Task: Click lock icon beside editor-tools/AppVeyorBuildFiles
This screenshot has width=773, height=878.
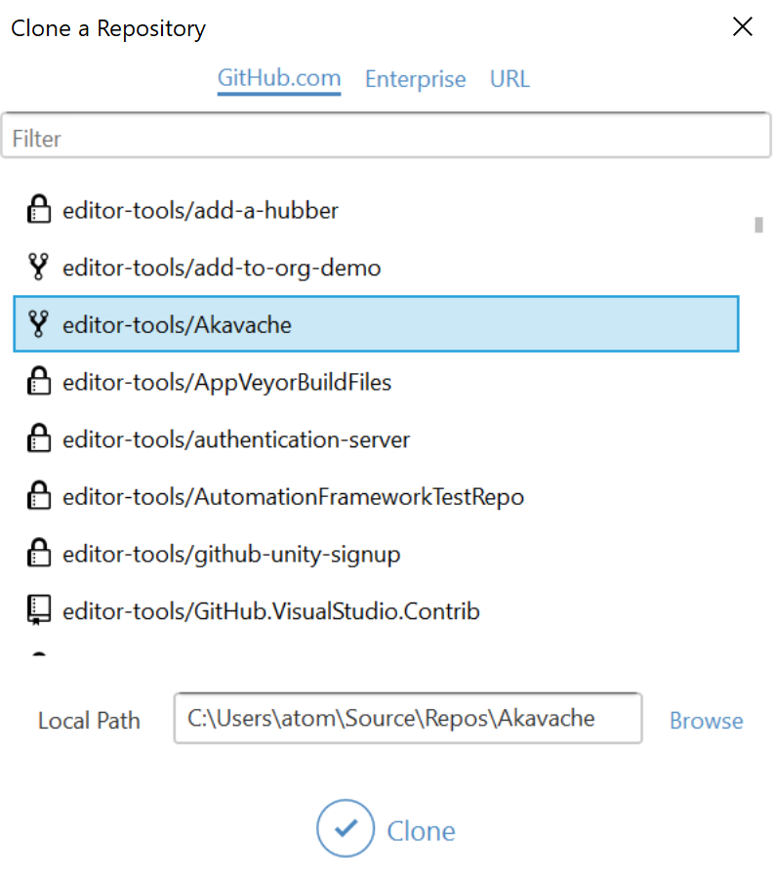Action: (x=38, y=382)
